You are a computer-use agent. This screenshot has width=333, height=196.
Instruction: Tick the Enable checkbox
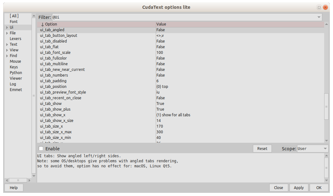tap(41, 148)
